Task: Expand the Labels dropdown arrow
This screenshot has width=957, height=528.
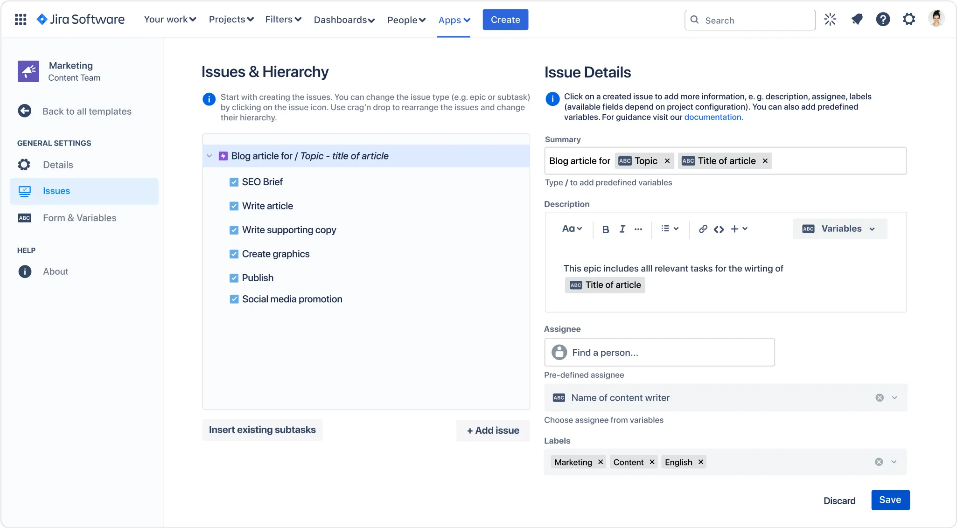Action: coord(894,462)
